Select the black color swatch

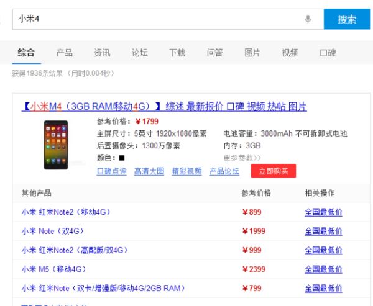click(x=122, y=158)
